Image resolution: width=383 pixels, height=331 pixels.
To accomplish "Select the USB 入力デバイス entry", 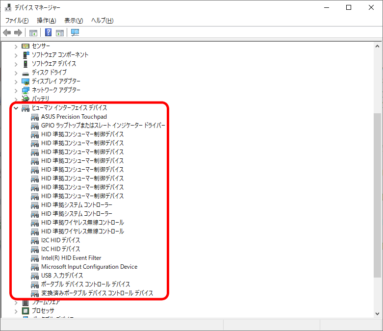I will 62,275.
